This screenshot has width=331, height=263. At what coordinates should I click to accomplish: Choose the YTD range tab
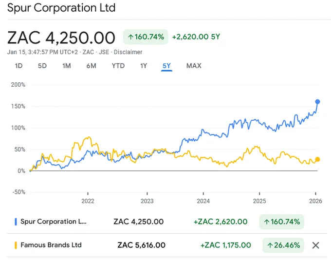tap(118, 66)
